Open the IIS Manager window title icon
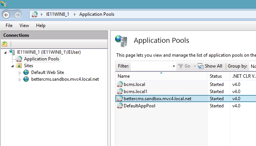The image size is (256, 146). (x=4, y=4)
